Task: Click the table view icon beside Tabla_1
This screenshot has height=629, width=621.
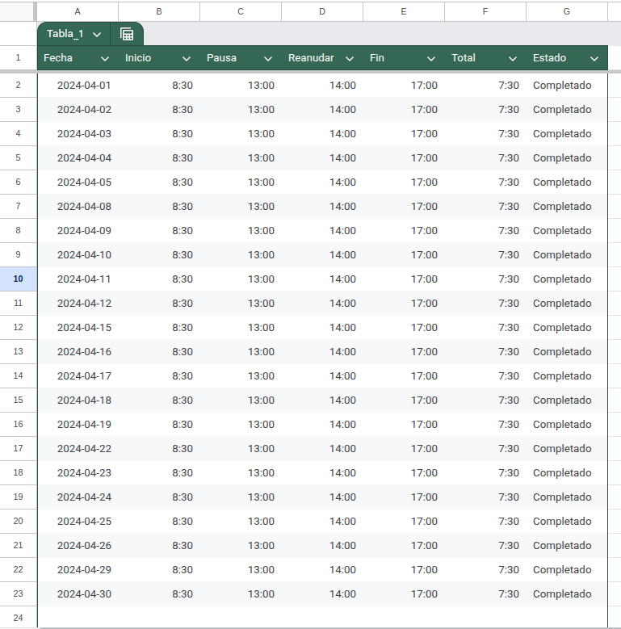Action: pos(127,34)
